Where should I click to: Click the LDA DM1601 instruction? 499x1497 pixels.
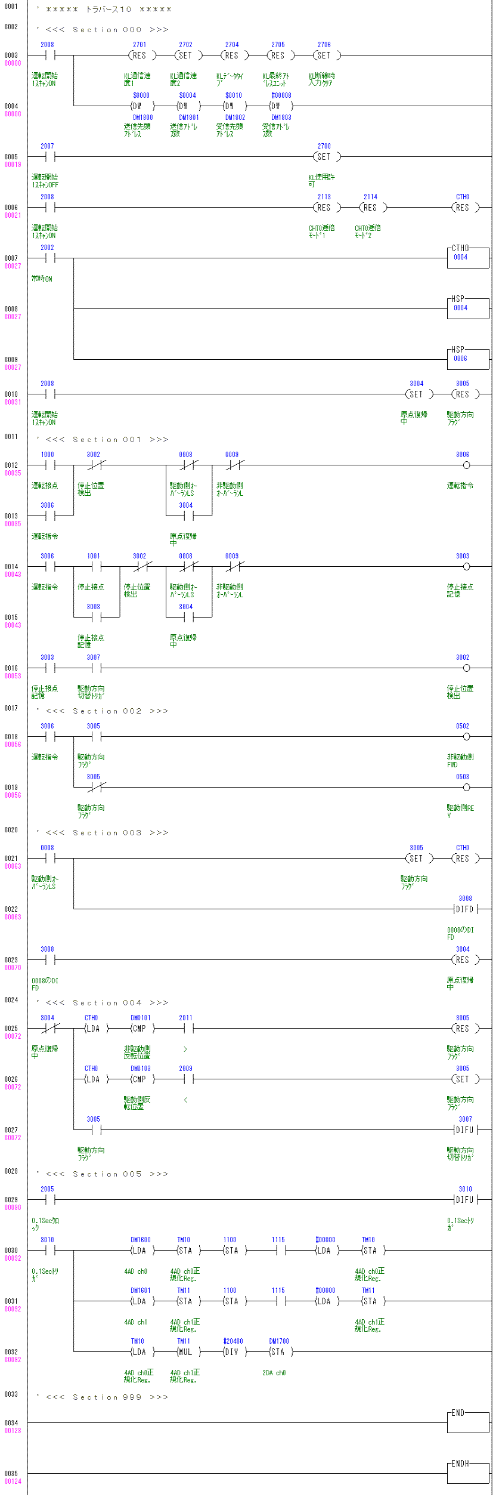(x=142, y=1301)
